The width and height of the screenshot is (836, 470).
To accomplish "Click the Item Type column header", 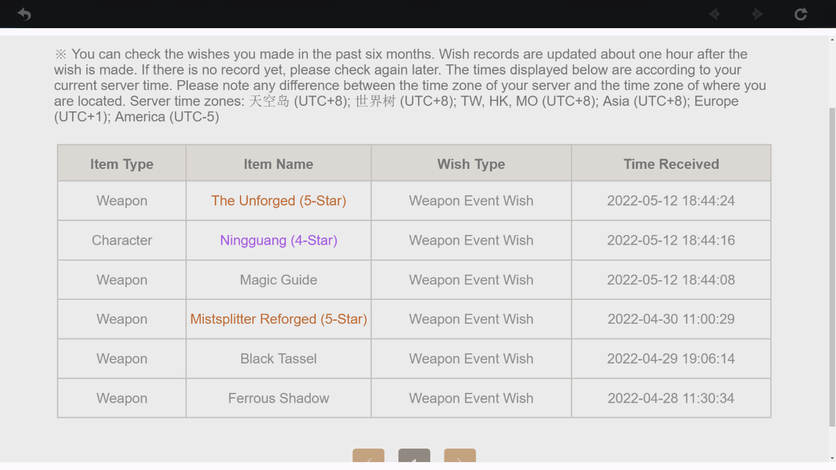I will click(x=122, y=164).
